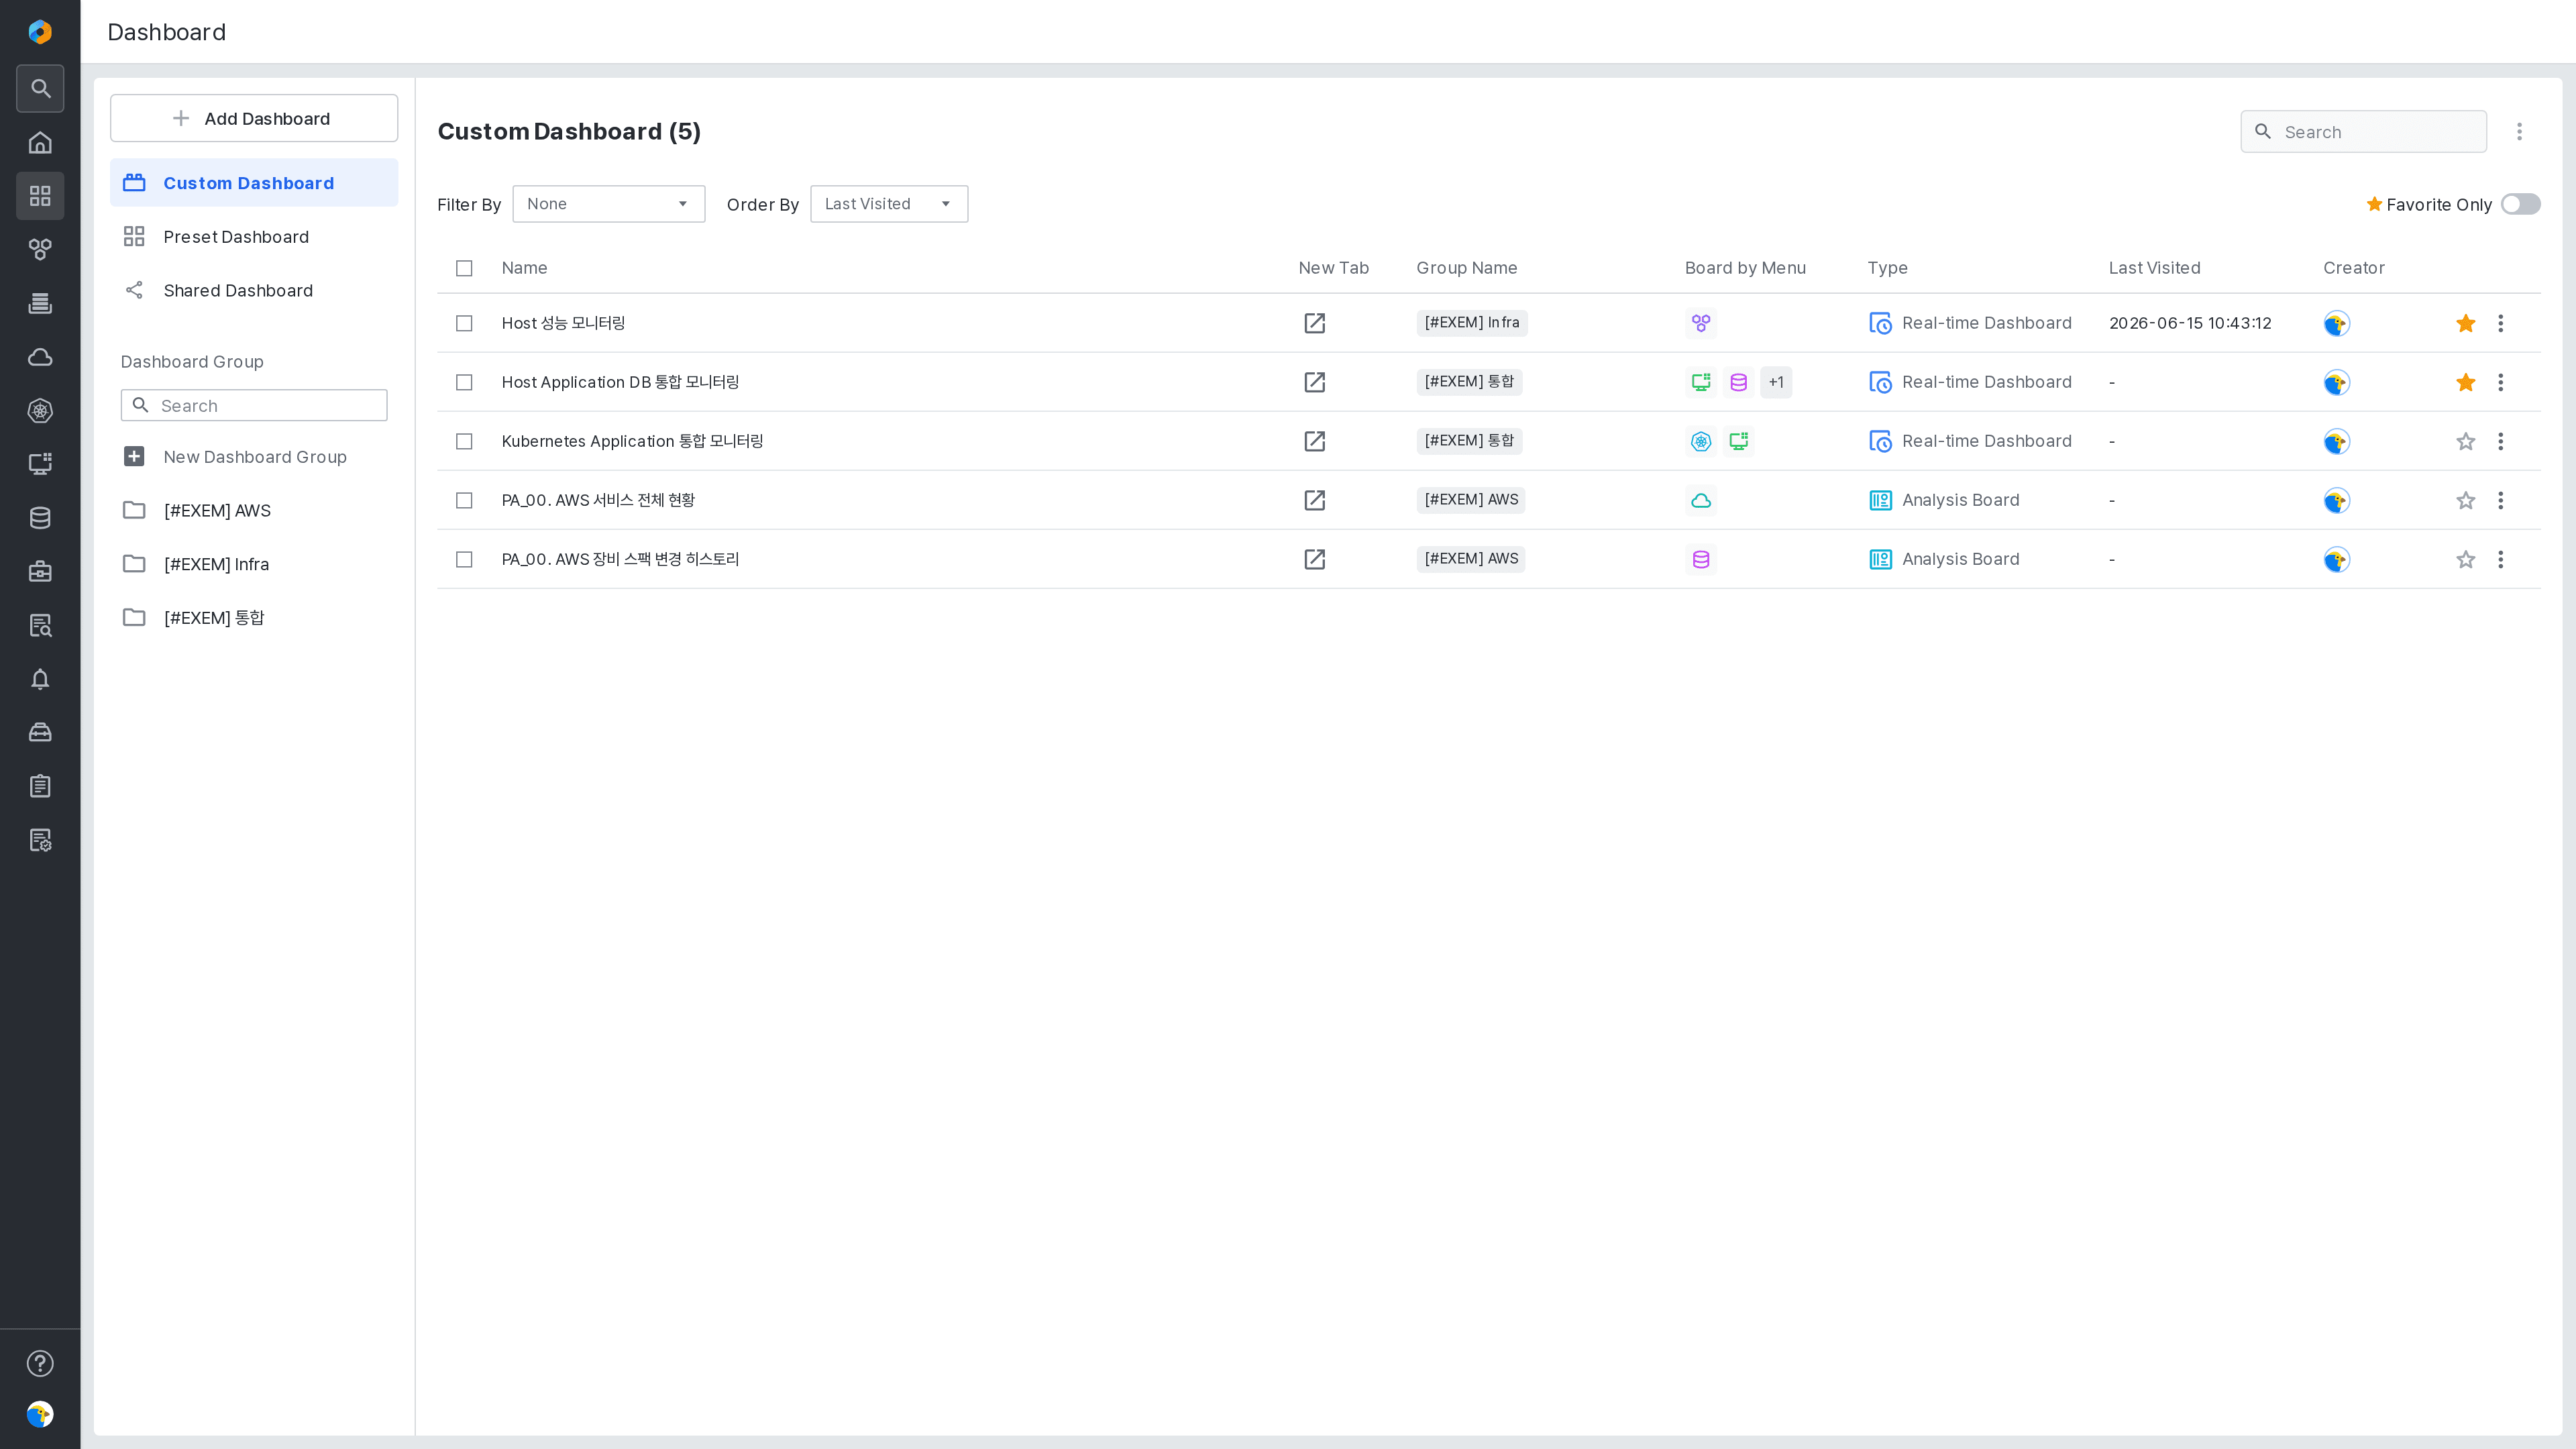2576x1449 pixels.
Task: Open the more options menu for the AWS 장비 스펙 변경 히스토리 row
Action: pos(2500,559)
